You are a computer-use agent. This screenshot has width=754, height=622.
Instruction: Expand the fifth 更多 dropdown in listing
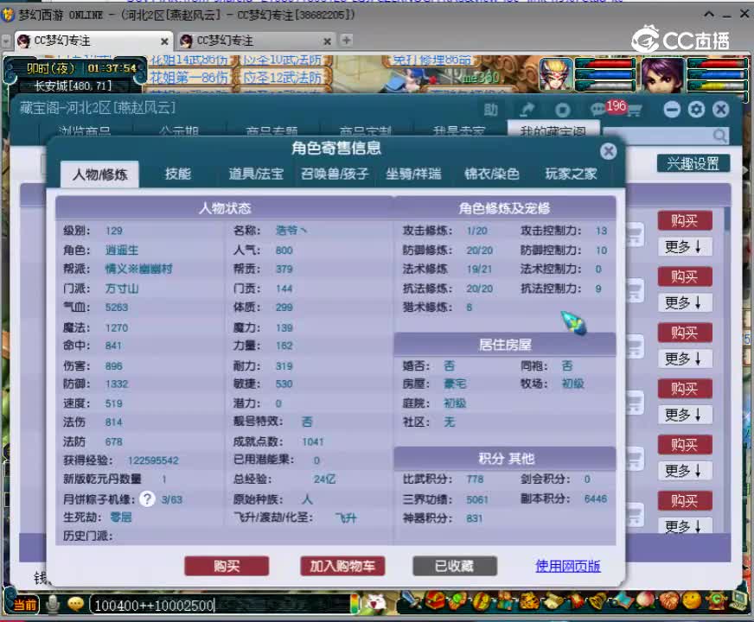(x=685, y=471)
